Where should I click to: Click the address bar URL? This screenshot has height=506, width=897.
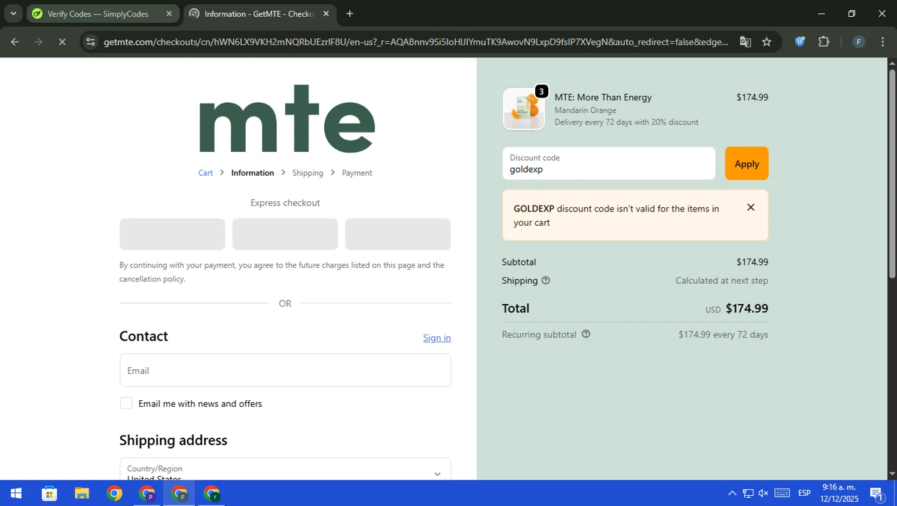pos(416,42)
